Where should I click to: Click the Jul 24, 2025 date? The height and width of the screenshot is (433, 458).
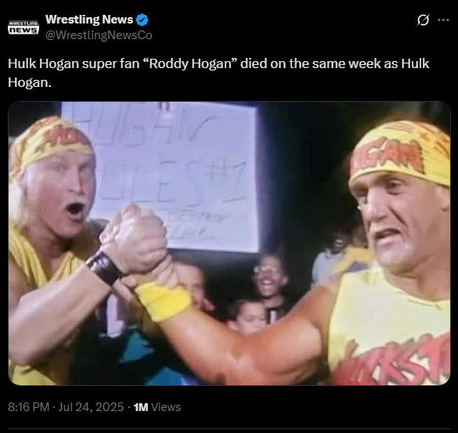(x=91, y=407)
